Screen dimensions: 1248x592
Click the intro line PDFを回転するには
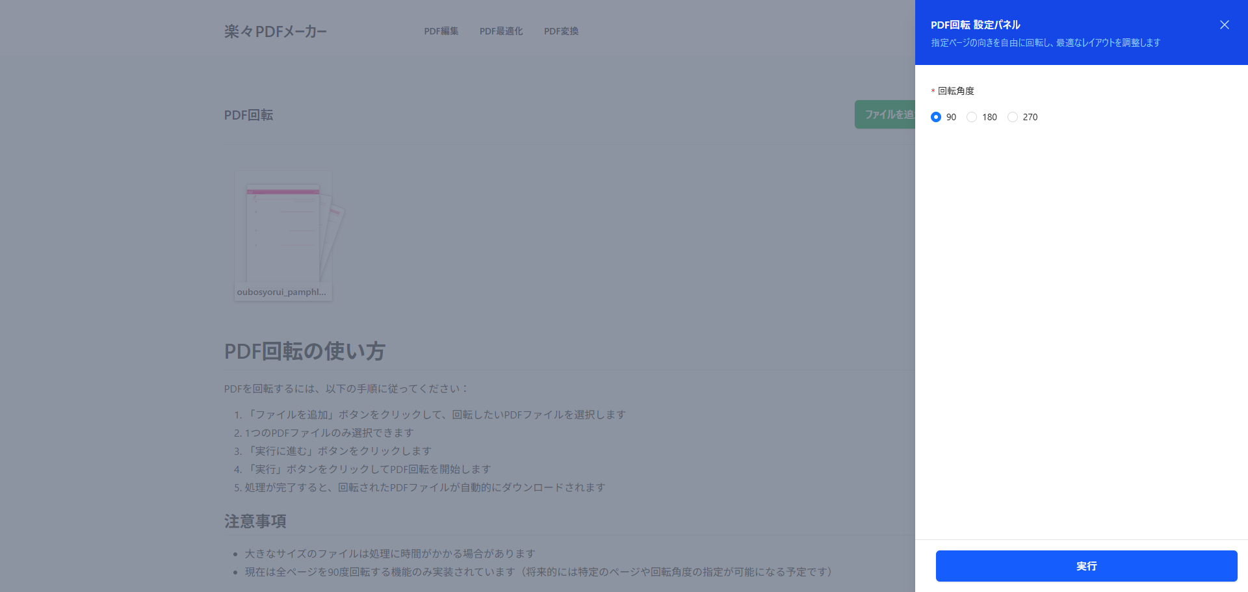[346, 389]
